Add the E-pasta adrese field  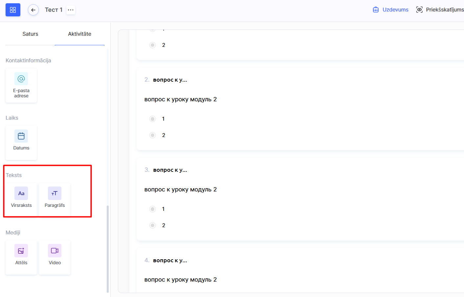21,86
